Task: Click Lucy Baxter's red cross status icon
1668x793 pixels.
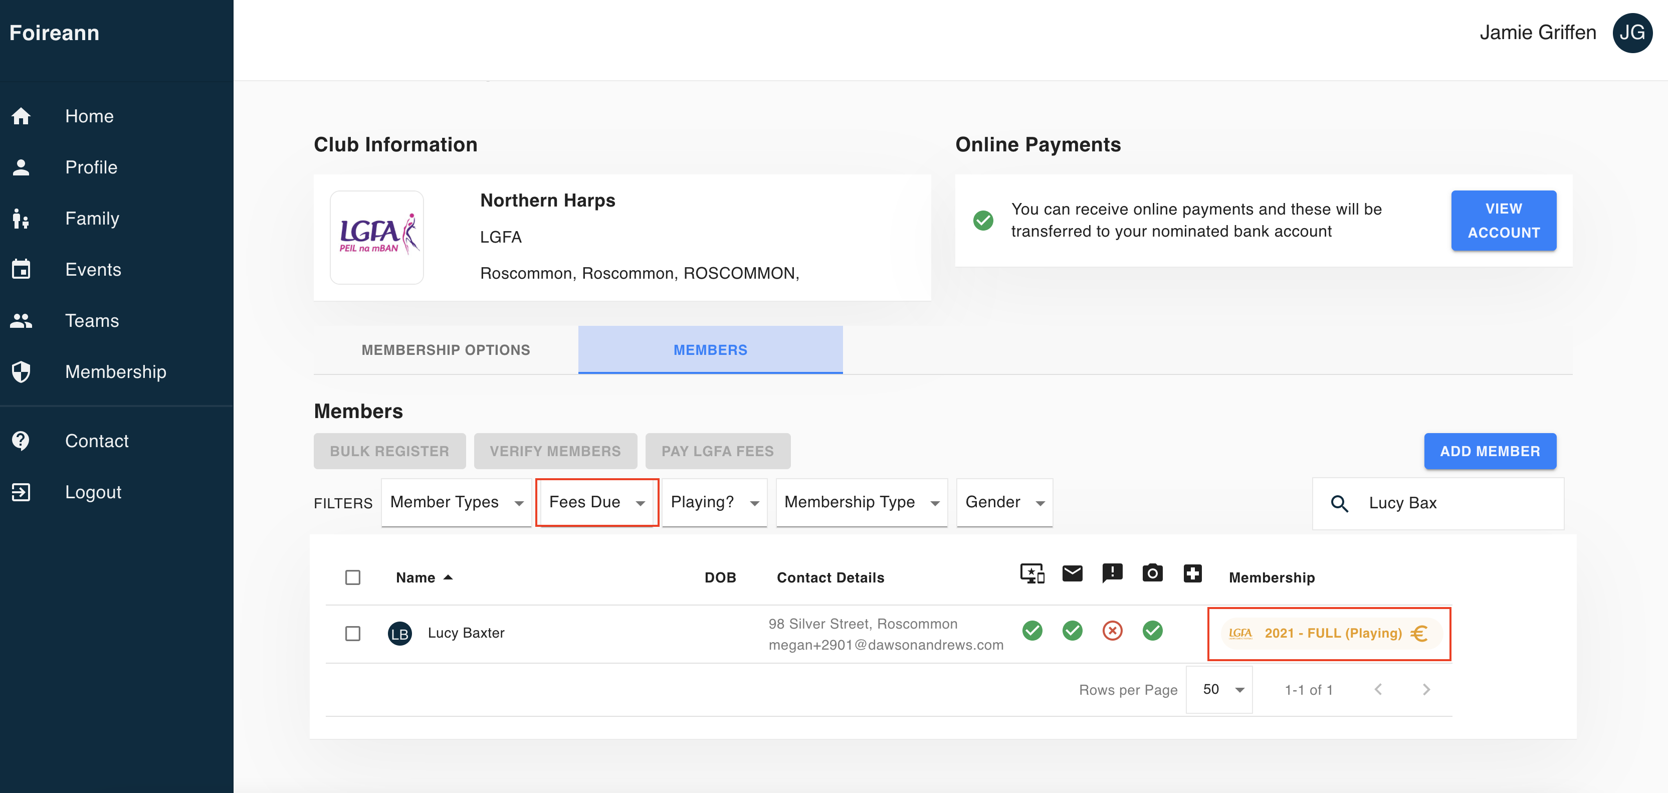Action: point(1112,631)
